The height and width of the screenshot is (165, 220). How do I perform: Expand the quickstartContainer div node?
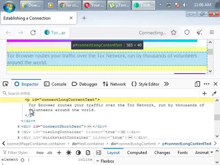pos(19,137)
